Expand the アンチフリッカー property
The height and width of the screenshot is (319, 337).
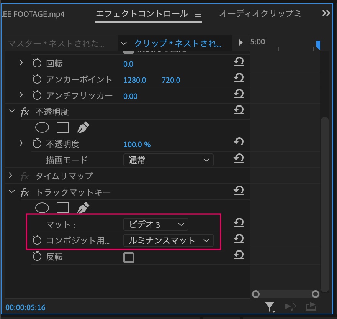point(21,95)
